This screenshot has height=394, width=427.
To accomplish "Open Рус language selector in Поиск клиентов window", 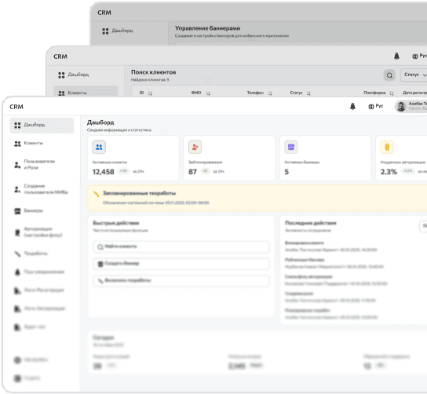I will pos(420,56).
